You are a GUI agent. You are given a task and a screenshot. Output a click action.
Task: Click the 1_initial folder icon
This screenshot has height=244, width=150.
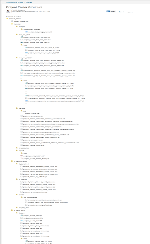coord(12,24)
